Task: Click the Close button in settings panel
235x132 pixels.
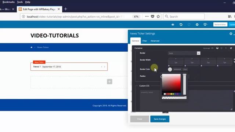Action: [140, 119]
